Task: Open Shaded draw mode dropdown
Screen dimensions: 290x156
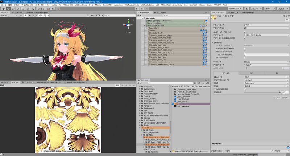Action: [x=9, y=15]
